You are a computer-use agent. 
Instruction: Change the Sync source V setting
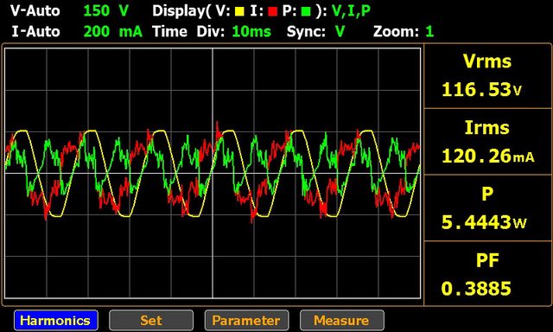(340, 32)
